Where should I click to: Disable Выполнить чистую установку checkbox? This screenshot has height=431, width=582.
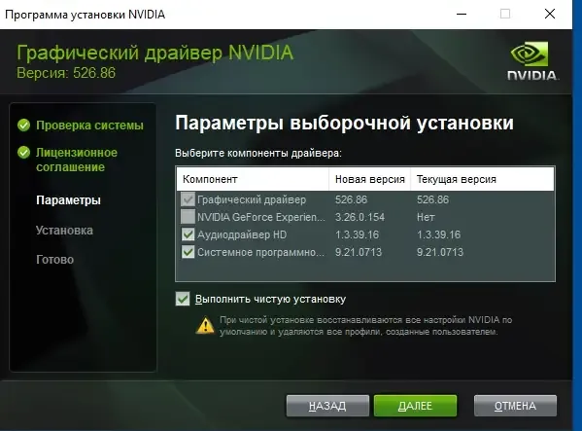[x=183, y=299]
